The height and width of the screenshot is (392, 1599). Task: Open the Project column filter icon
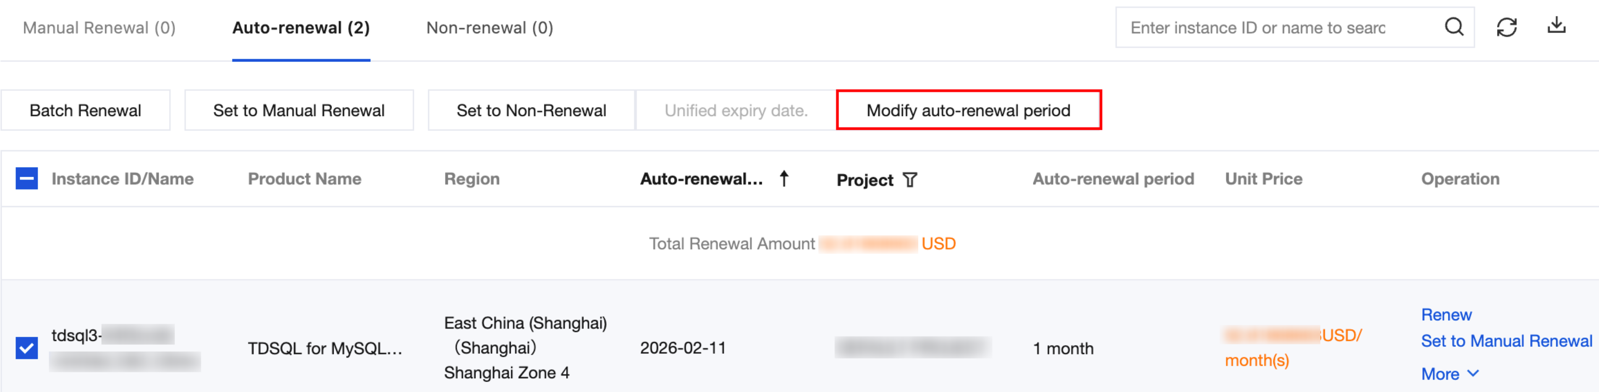click(909, 180)
